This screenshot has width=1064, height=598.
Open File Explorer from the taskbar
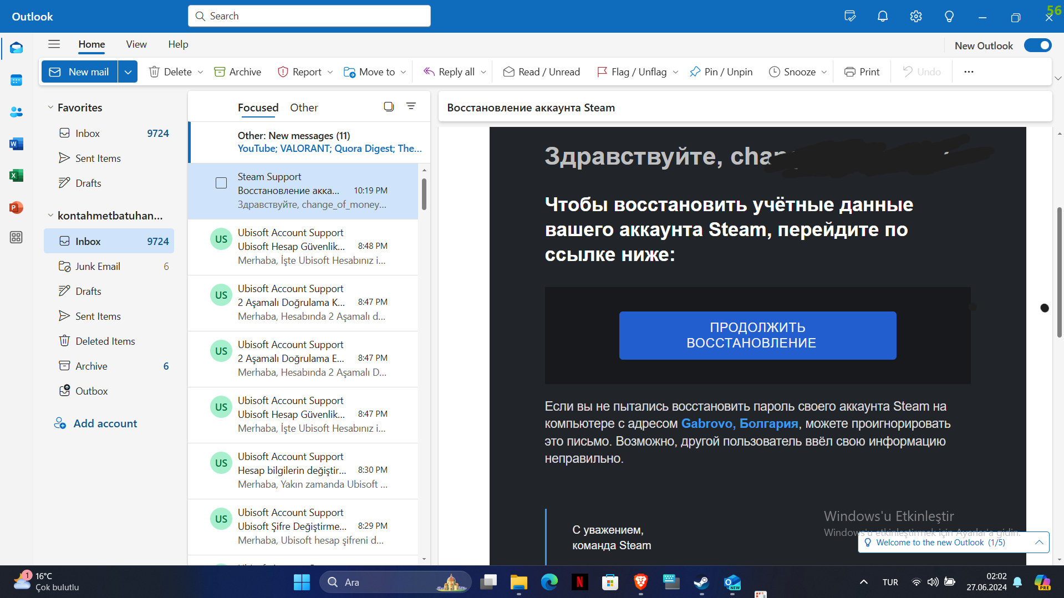pos(518,582)
